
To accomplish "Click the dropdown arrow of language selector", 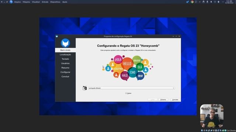I will [173, 88].
